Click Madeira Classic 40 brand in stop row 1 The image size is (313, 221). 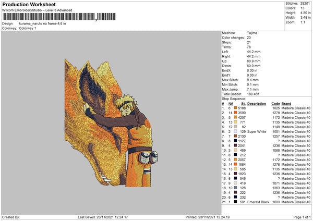pyautogui.click(x=296, y=108)
